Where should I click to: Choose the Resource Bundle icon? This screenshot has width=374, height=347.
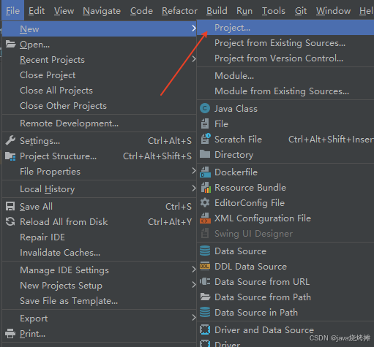206,188
